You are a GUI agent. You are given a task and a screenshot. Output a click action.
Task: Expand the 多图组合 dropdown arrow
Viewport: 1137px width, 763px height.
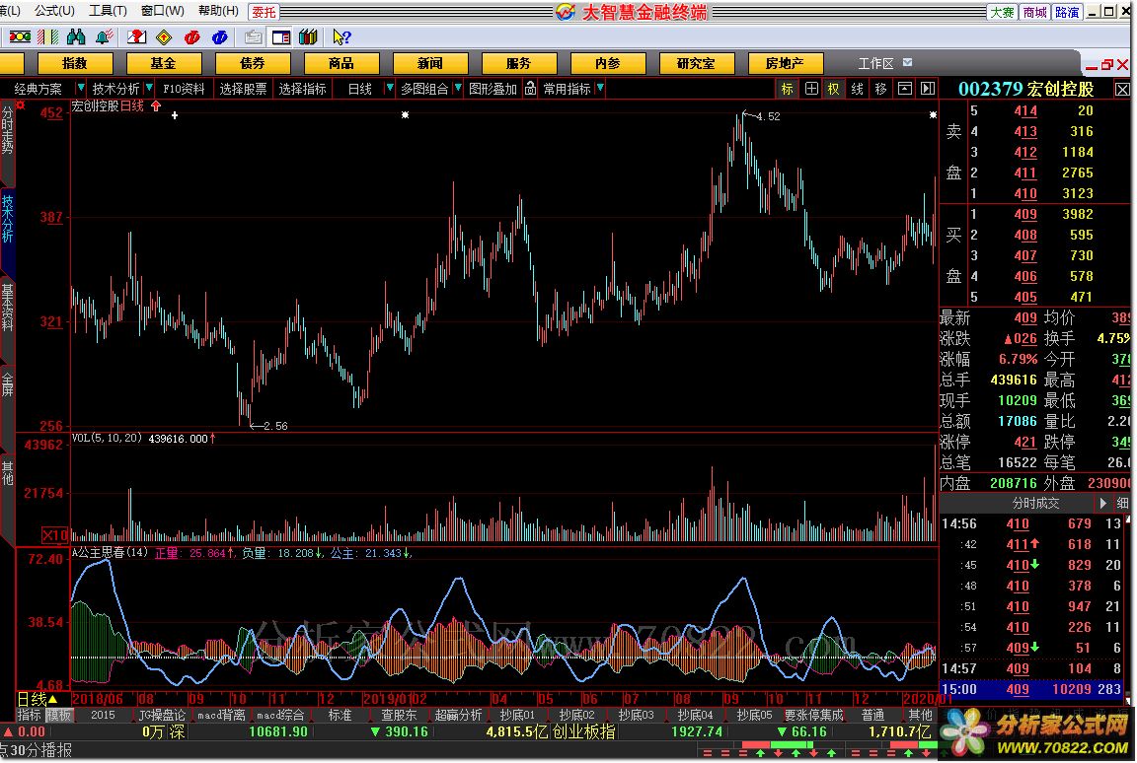tap(458, 88)
